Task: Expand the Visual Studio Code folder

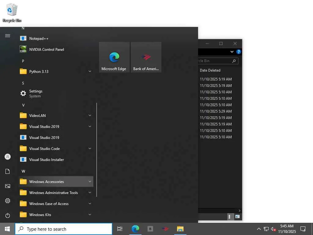Action: [56, 148]
